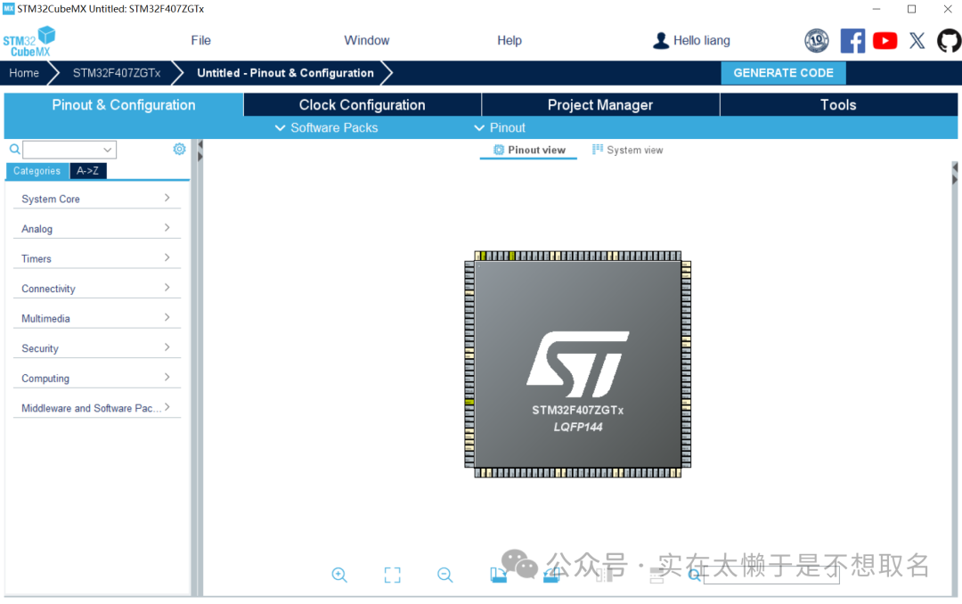Click the GENERATE CODE button
962x604 pixels.
[x=783, y=73]
